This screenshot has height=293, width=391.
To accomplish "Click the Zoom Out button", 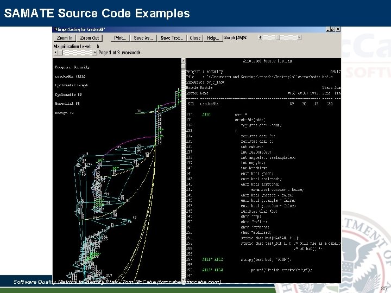I will click(x=90, y=38).
